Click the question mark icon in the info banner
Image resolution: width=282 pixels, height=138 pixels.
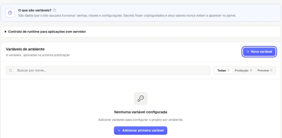tap(10, 13)
